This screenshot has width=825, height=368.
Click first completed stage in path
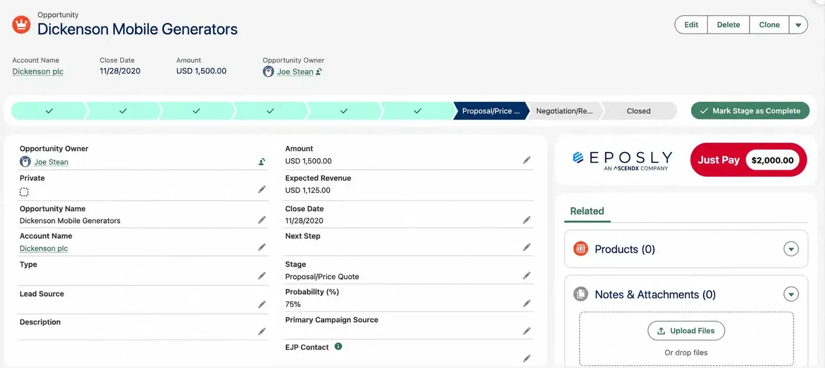49,111
